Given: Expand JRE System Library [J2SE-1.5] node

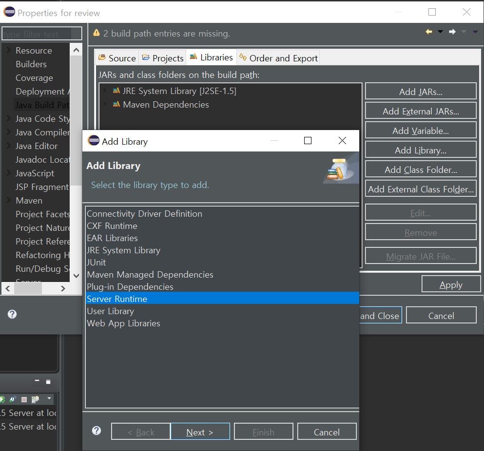Looking at the screenshot, I should 105,91.
